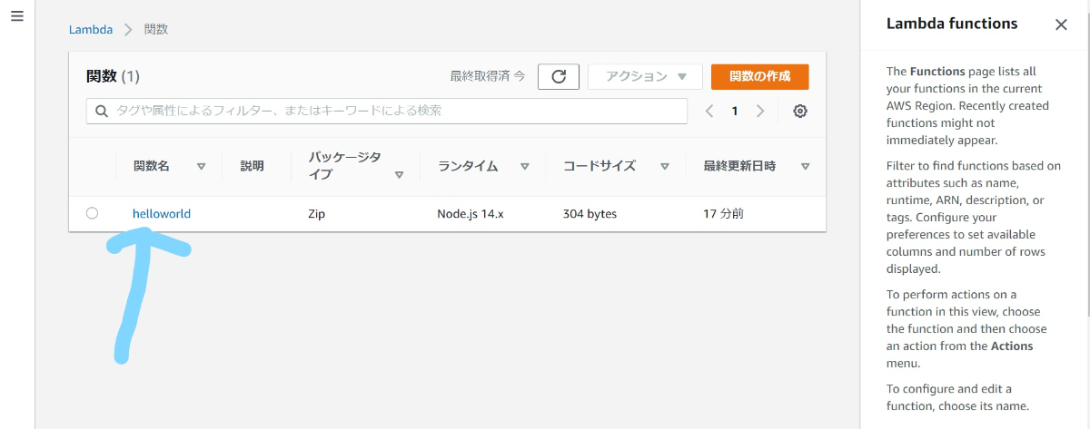Open table preferences gear icon
The image size is (1090, 429).
pos(800,112)
